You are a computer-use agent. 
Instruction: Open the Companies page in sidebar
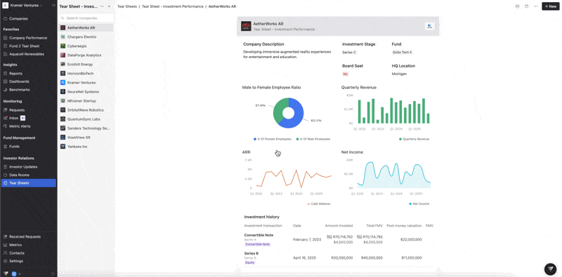(x=18, y=19)
